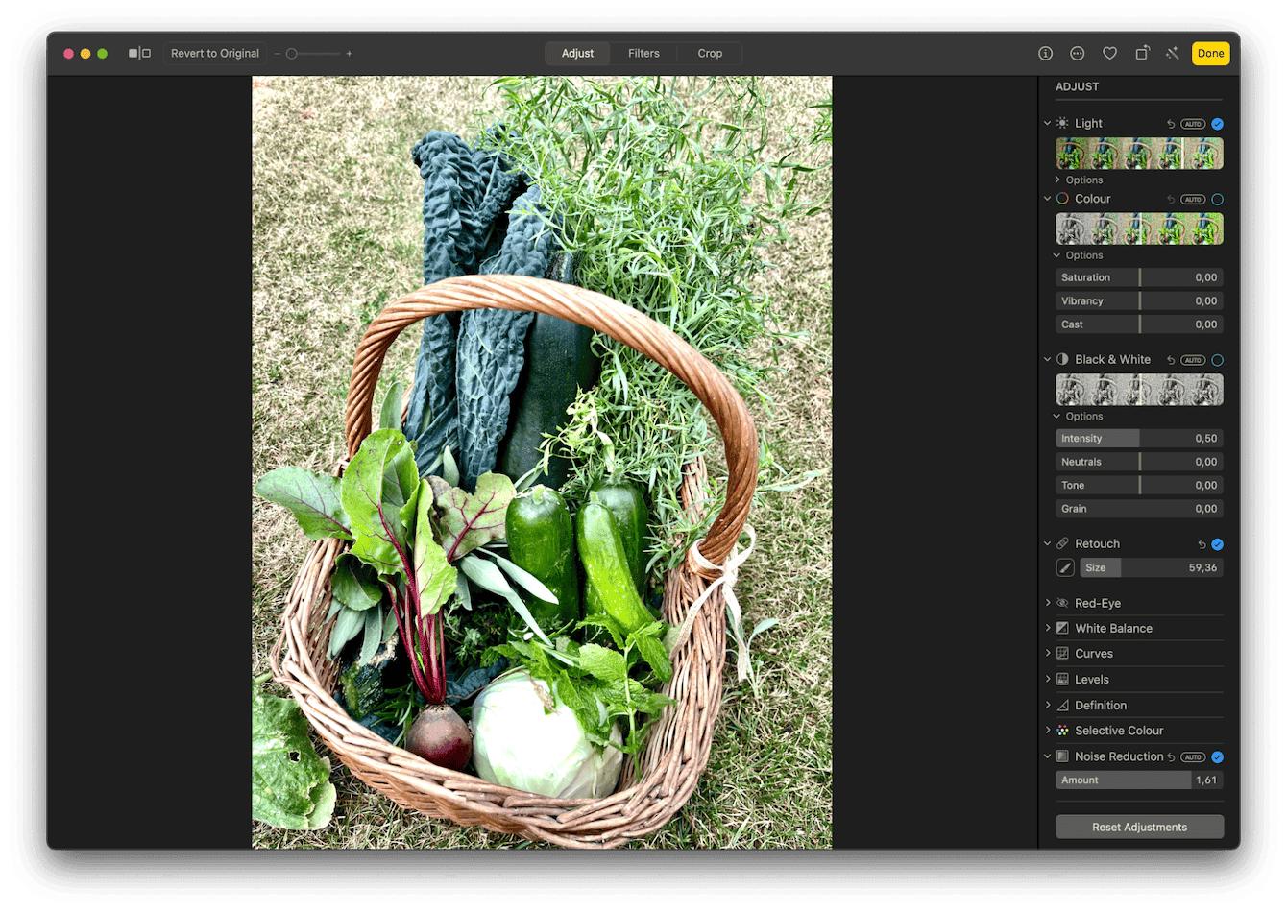Click the rotate image icon
The width and height of the screenshot is (1287, 912).
(x=1142, y=53)
